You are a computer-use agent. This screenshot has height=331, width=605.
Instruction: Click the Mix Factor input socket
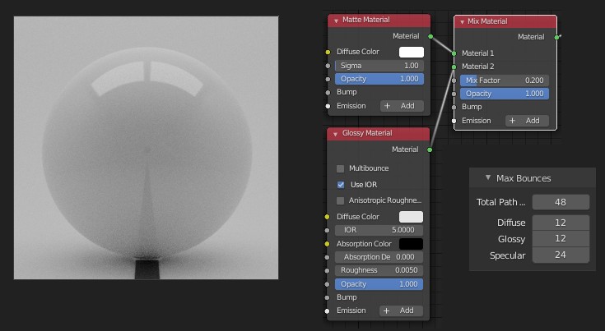pyautogui.click(x=454, y=80)
